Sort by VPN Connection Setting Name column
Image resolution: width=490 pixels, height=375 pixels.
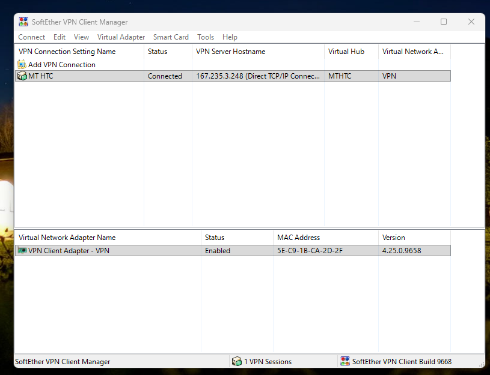coord(67,52)
